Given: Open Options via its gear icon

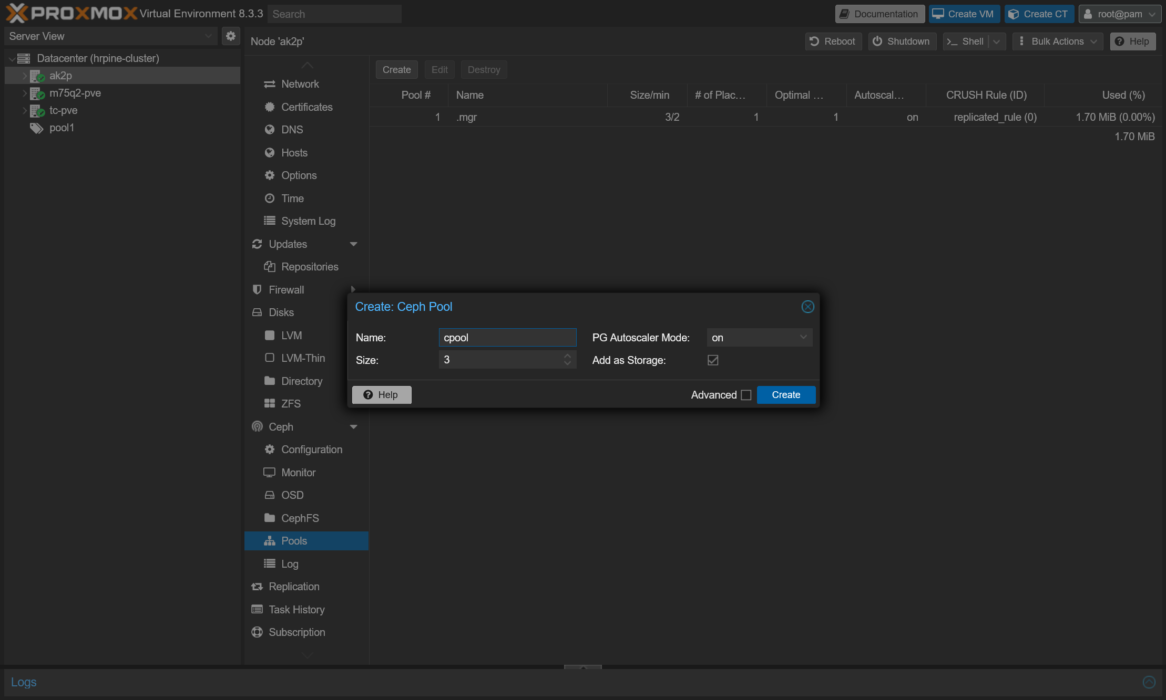Looking at the screenshot, I should tap(270, 175).
